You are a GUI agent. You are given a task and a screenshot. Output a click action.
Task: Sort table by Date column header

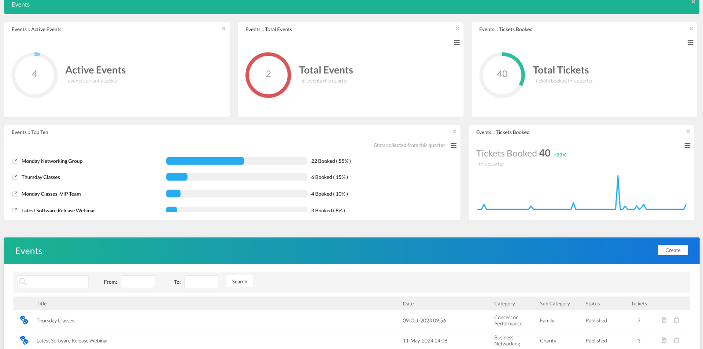408,304
